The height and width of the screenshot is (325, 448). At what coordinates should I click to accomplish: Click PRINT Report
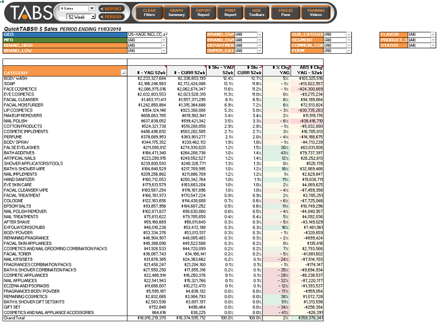pyautogui.click(x=230, y=12)
